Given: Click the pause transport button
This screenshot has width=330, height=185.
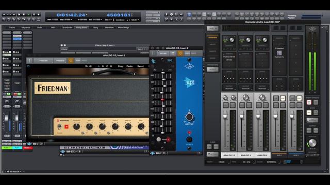Looking at the screenshot, I should tap(34, 14).
